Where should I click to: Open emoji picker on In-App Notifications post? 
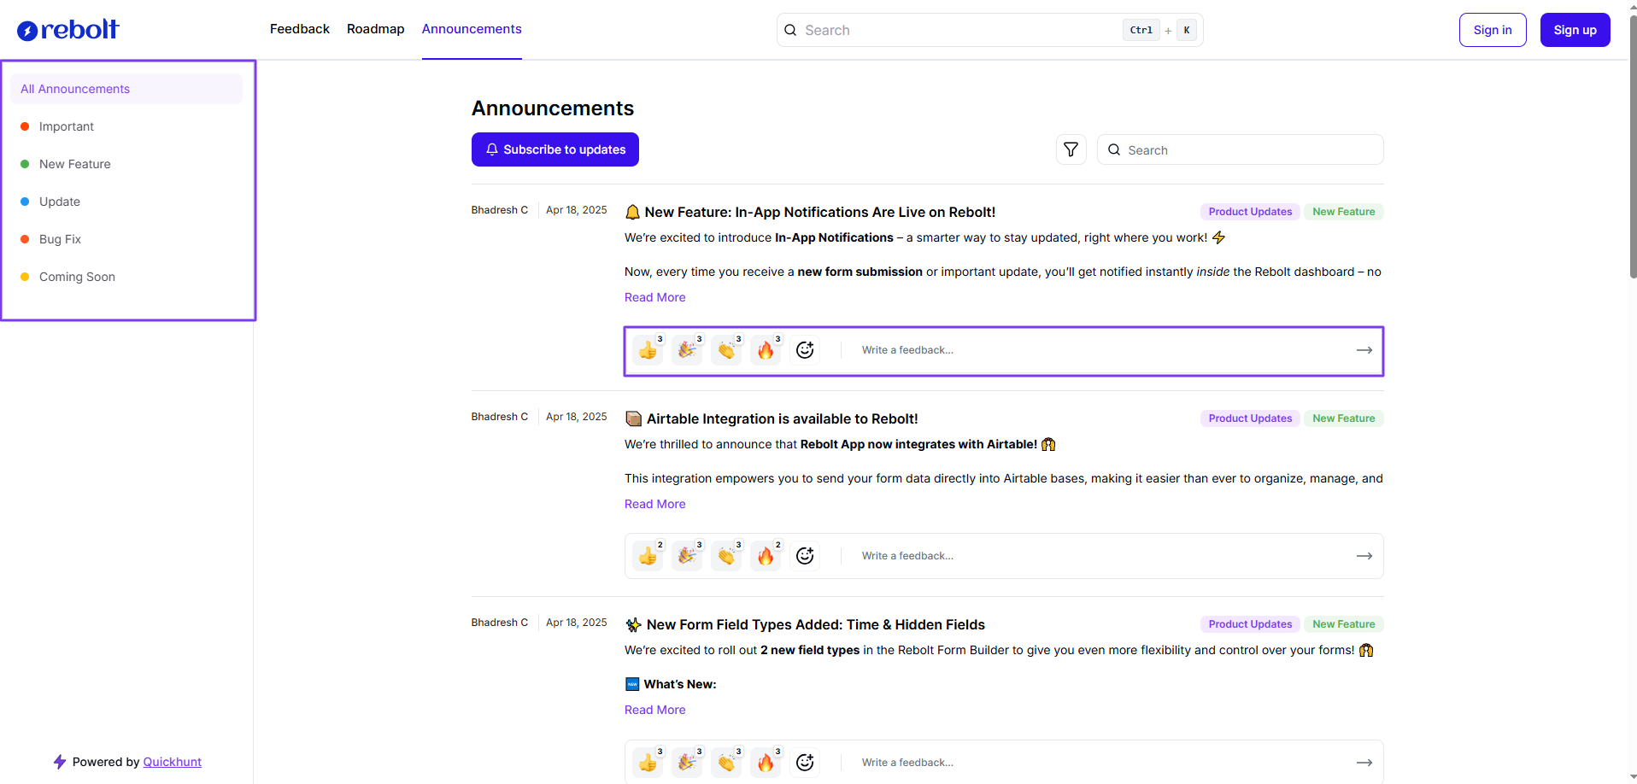click(x=805, y=349)
